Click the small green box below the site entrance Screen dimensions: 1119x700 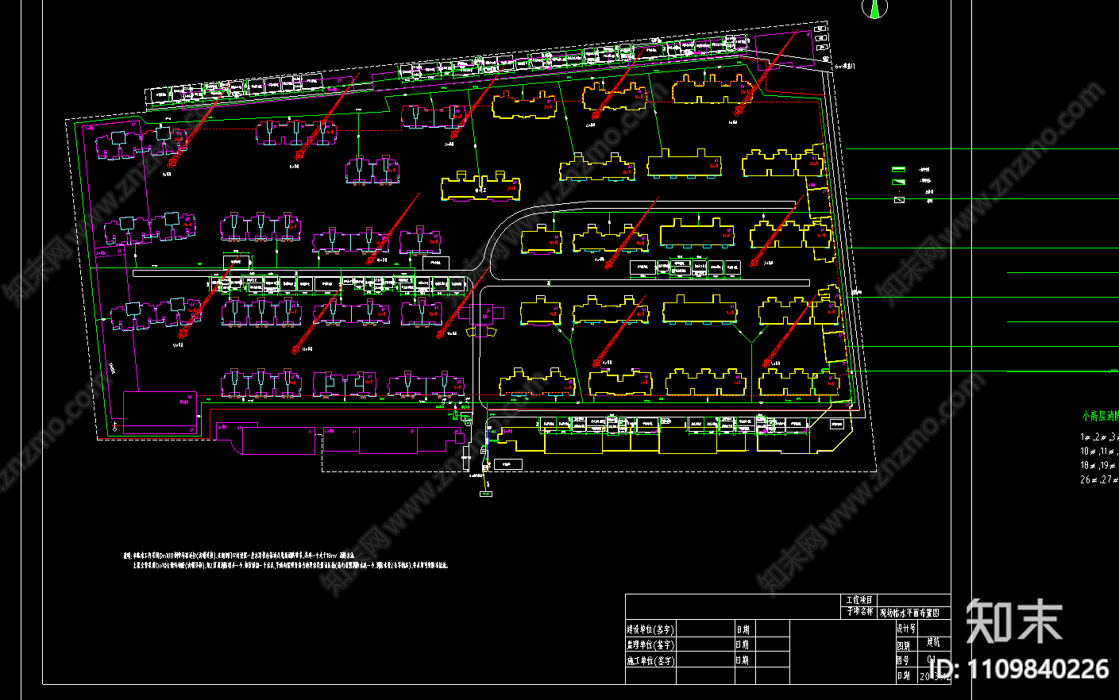tap(485, 494)
